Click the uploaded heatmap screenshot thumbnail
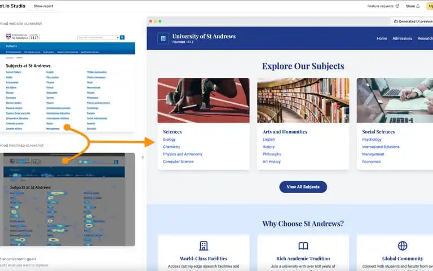 pos(68,199)
